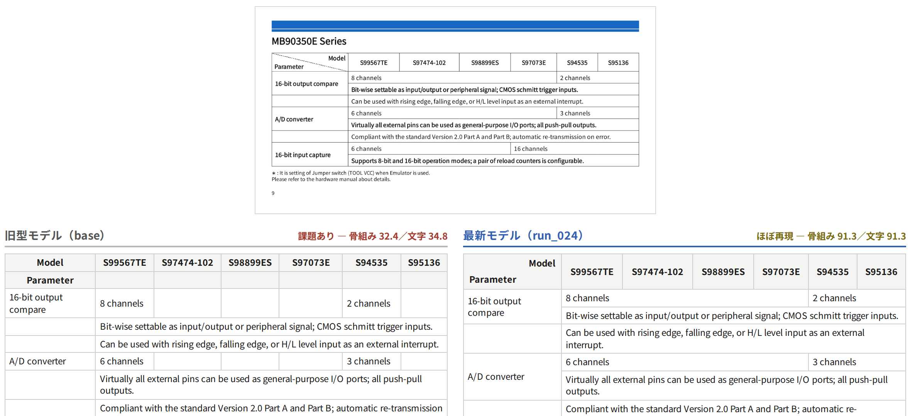Click "S94535" column header in base table
This screenshot has width=920, height=416.
(372, 263)
